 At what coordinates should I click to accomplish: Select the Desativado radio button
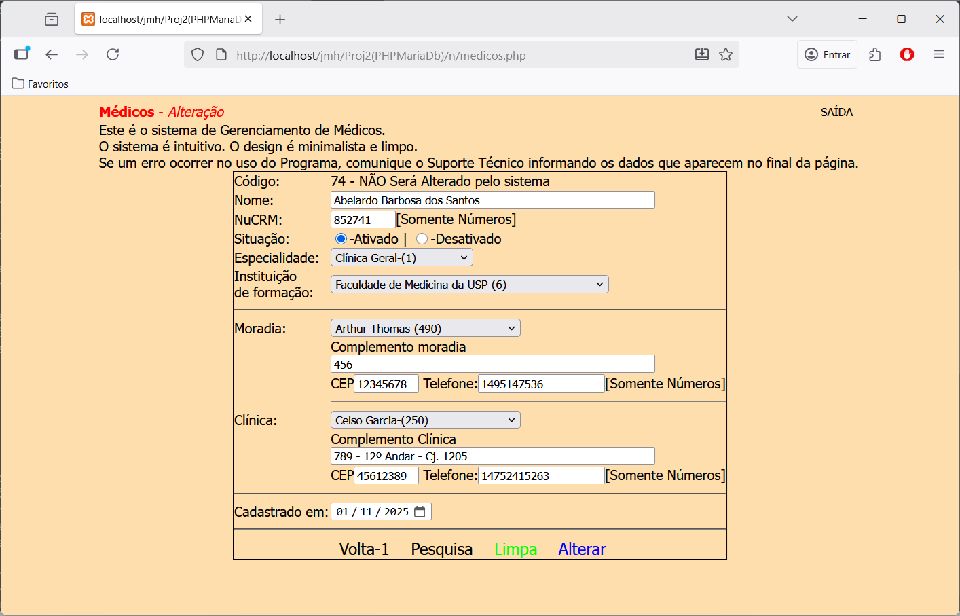coord(422,239)
